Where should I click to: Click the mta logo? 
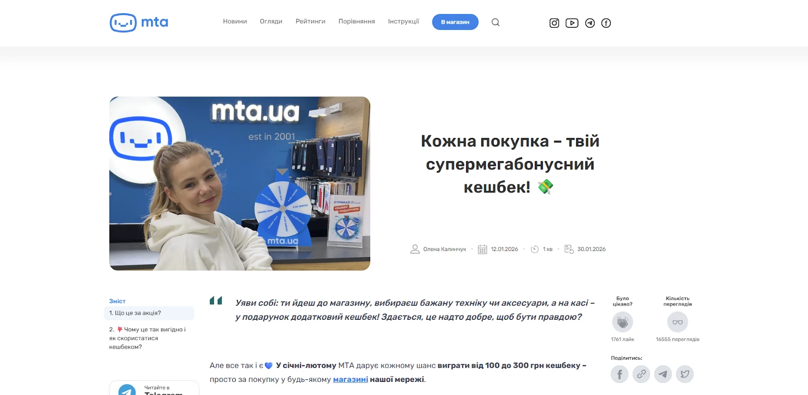(x=139, y=23)
